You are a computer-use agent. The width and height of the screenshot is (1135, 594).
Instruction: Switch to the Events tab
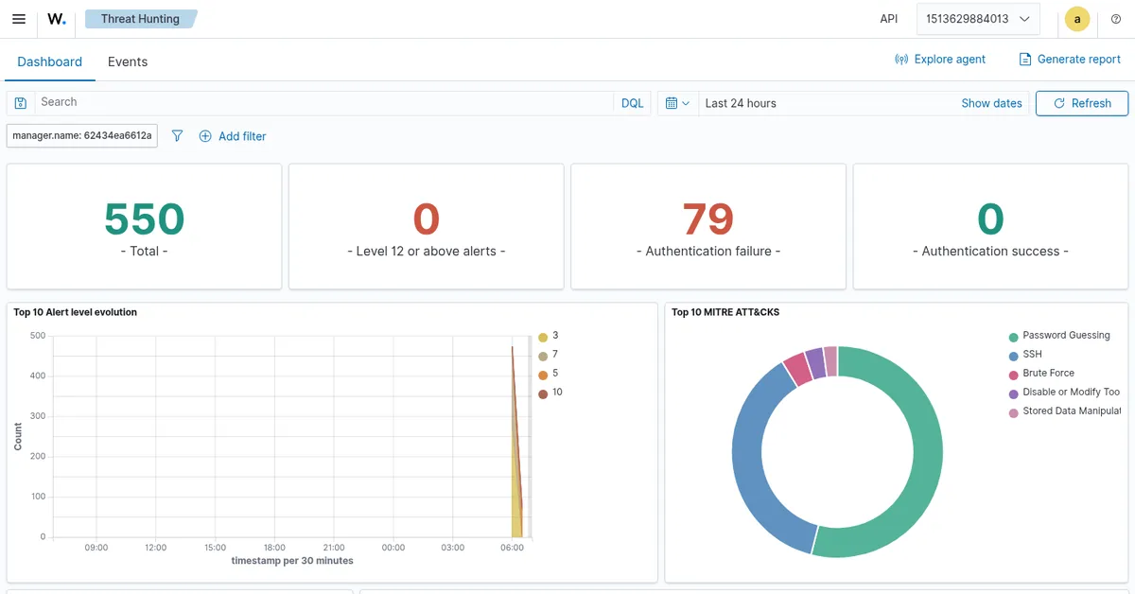(128, 61)
